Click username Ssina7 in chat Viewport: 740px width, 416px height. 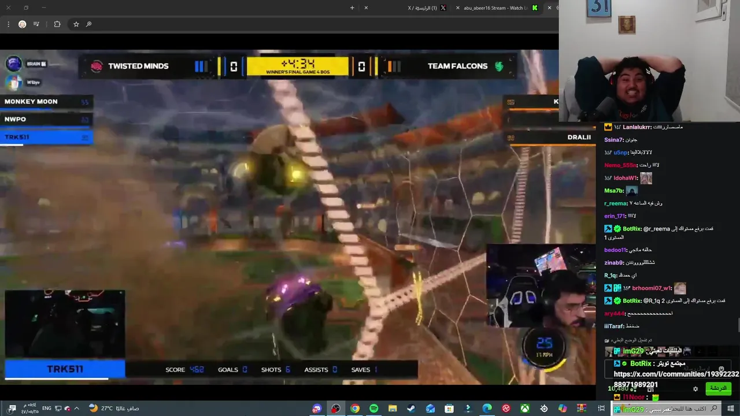point(614,140)
